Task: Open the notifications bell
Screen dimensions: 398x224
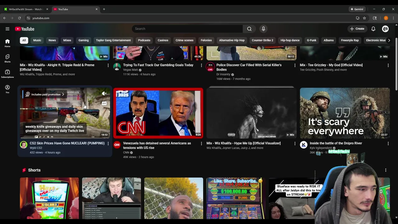Action: [x=373, y=29]
